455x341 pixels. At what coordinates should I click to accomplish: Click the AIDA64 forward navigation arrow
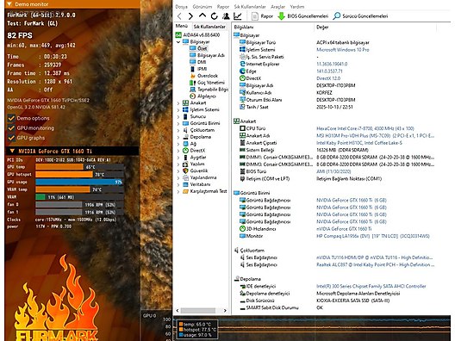tap(190, 16)
